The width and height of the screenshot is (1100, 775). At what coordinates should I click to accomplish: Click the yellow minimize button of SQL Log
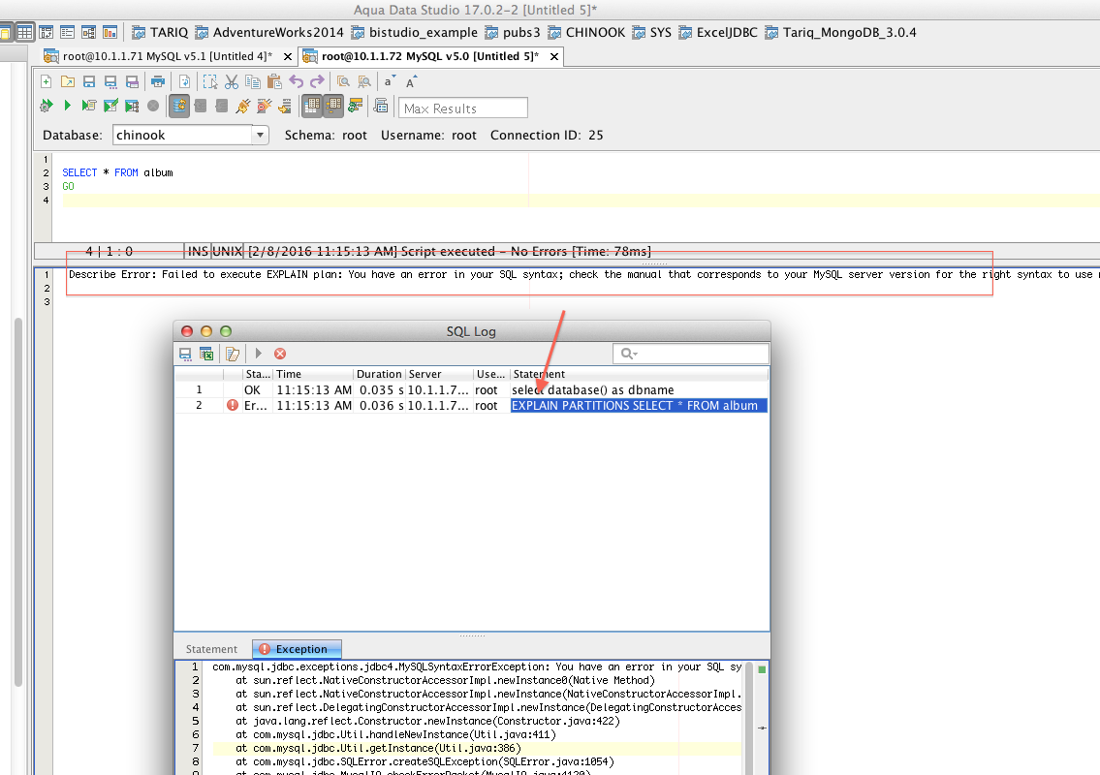pyautogui.click(x=206, y=331)
